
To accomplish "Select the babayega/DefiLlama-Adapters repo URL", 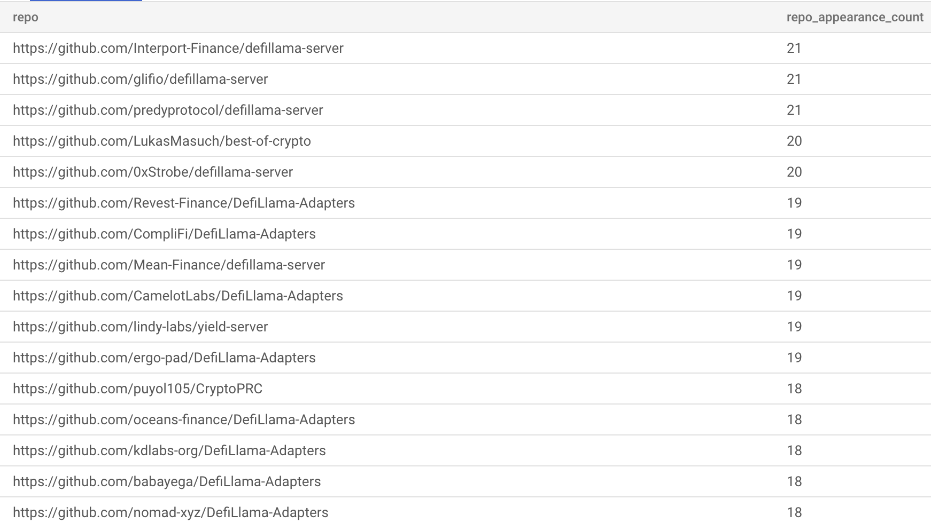I will [167, 482].
